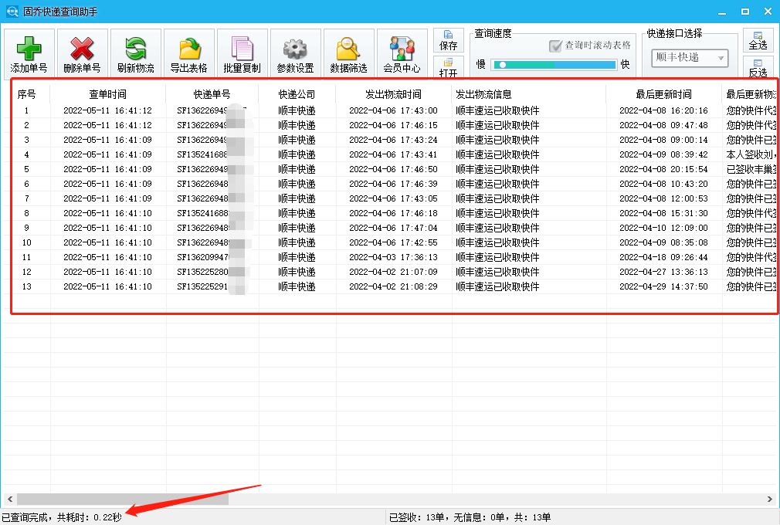
Task: Sort by the 查单时间 column header
Action: (x=108, y=93)
